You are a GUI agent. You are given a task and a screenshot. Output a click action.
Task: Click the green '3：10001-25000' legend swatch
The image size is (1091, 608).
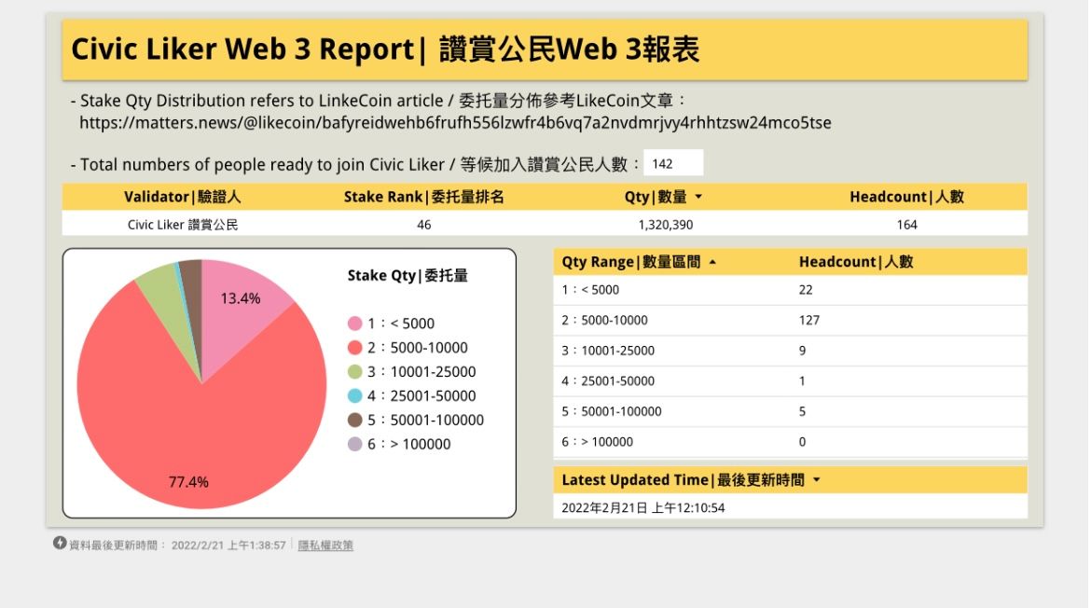point(355,371)
